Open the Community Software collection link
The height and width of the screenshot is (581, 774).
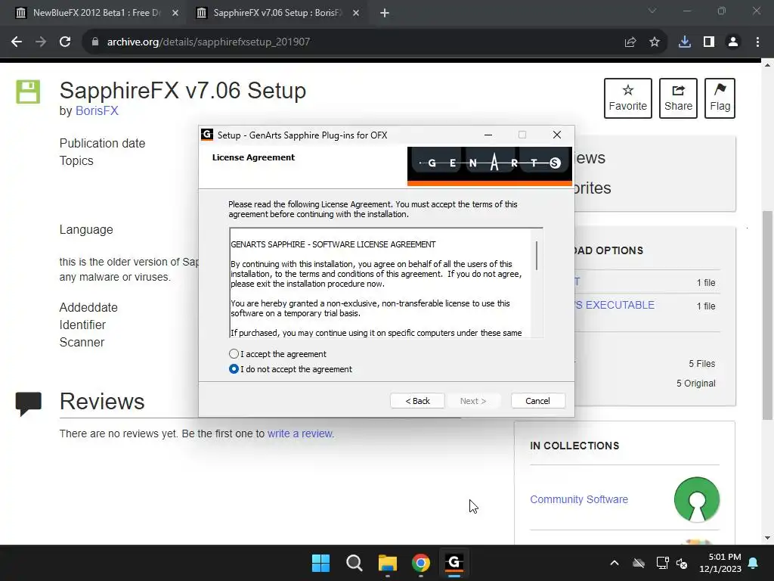point(579,499)
